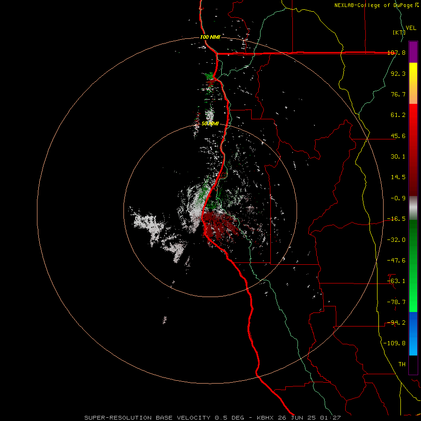Click the -109.8 velocity scale value
Screen dimensions: 421x421
(x=394, y=343)
